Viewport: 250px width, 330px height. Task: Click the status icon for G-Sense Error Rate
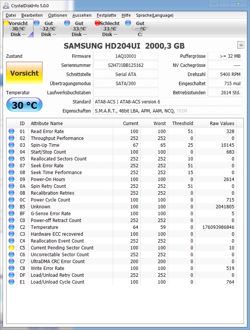tap(11, 213)
